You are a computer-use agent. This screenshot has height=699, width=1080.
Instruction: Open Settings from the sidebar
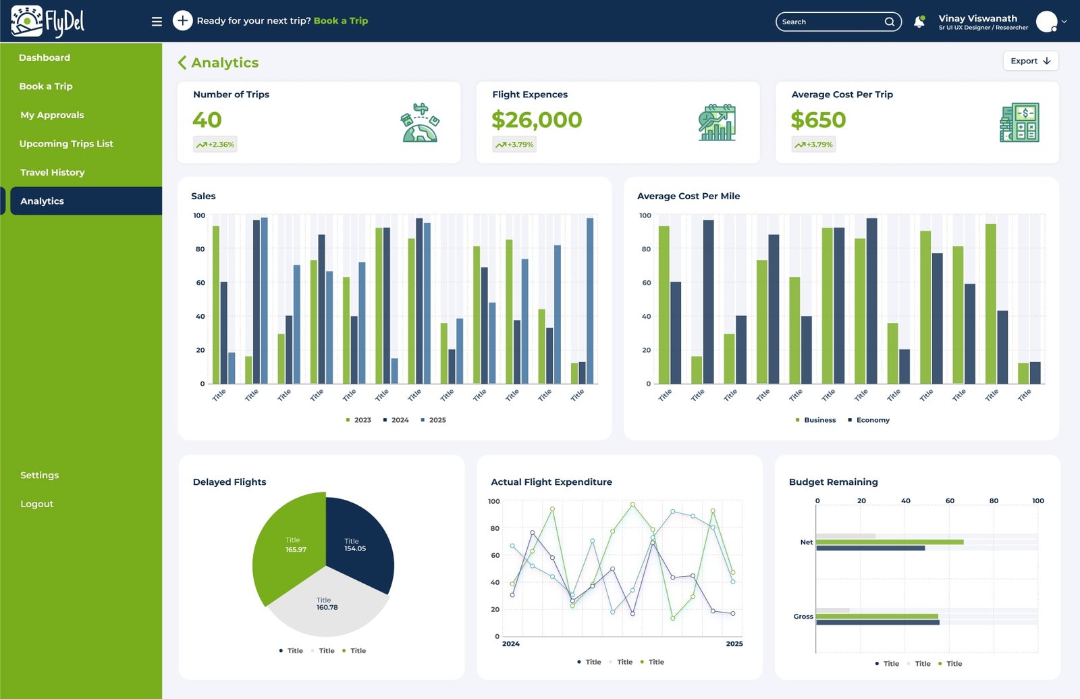coord(40,475)
